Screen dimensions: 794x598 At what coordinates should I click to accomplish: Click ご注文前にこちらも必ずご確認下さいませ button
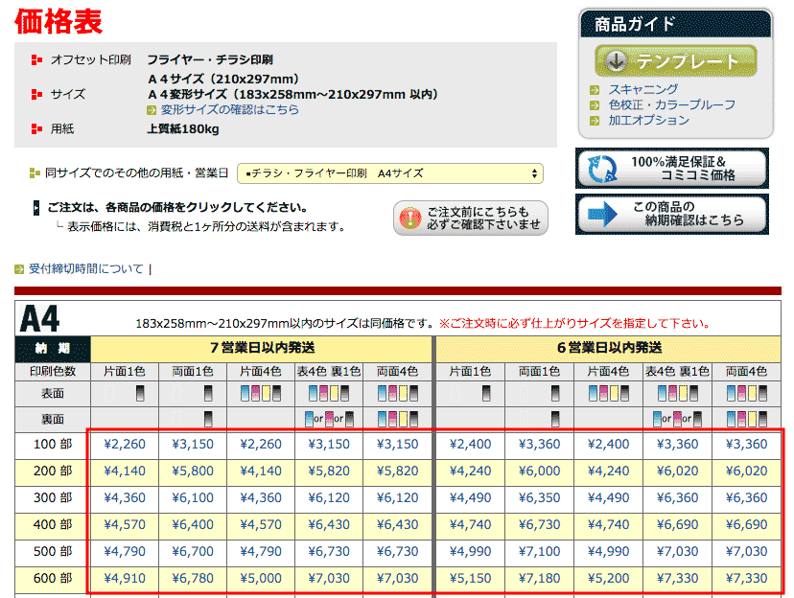470,218
